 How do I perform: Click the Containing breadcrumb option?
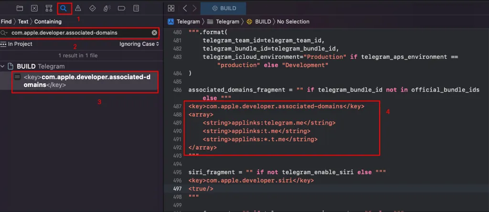tap(47, 21)
